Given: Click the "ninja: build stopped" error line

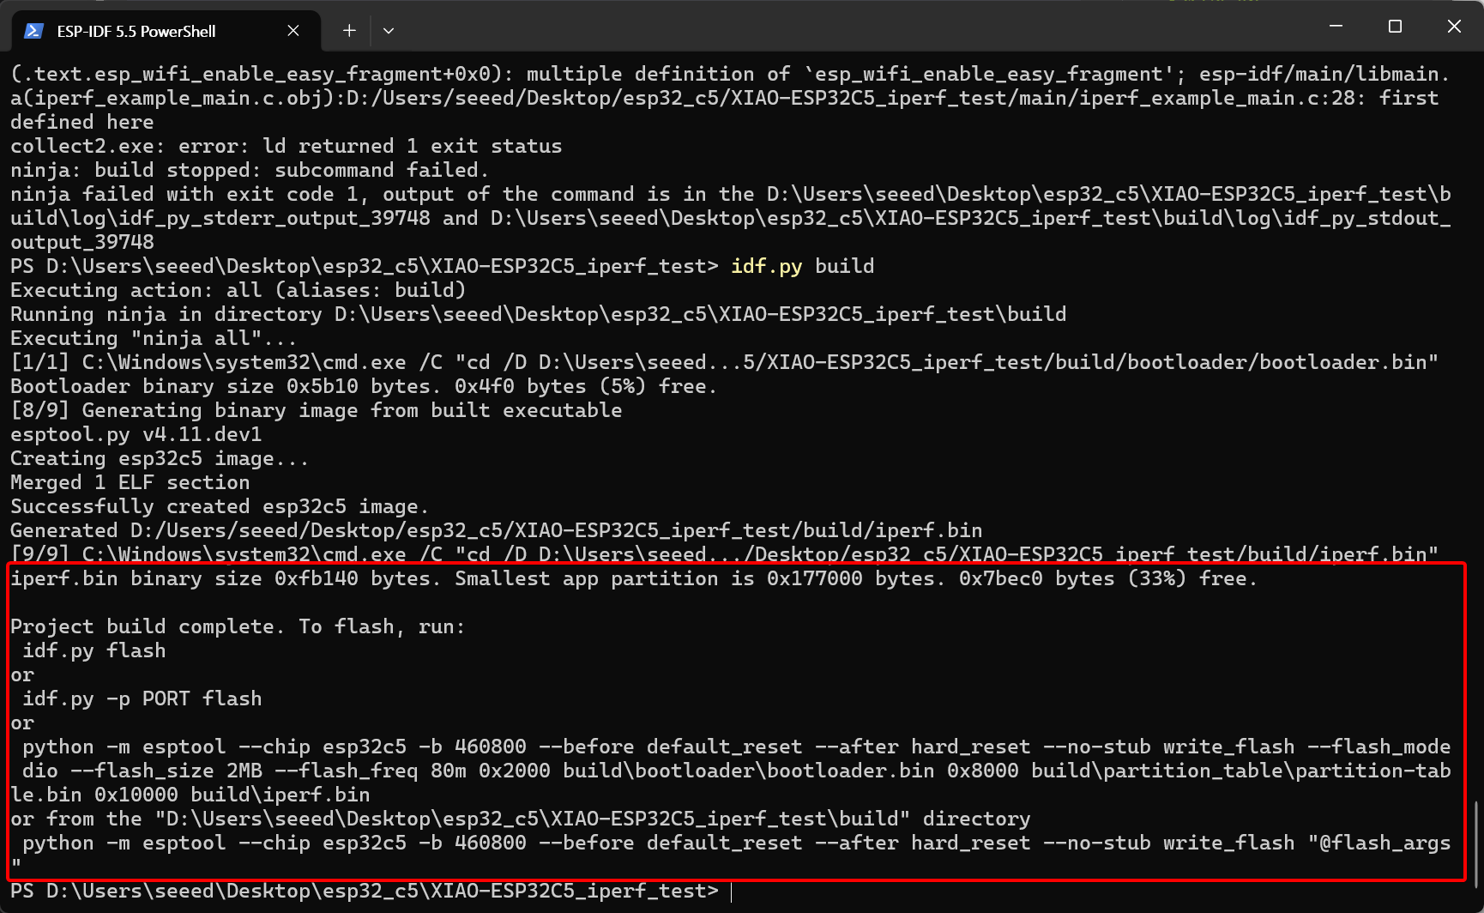Looking at the screenshot, I should pyautogui.click(x=249, y=170).
